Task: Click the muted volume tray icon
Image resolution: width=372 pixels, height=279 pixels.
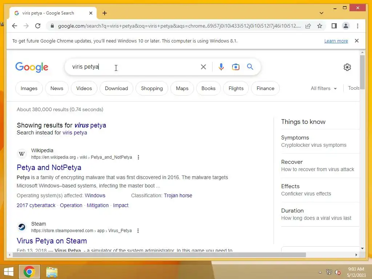Action: (x=338, y=272)
